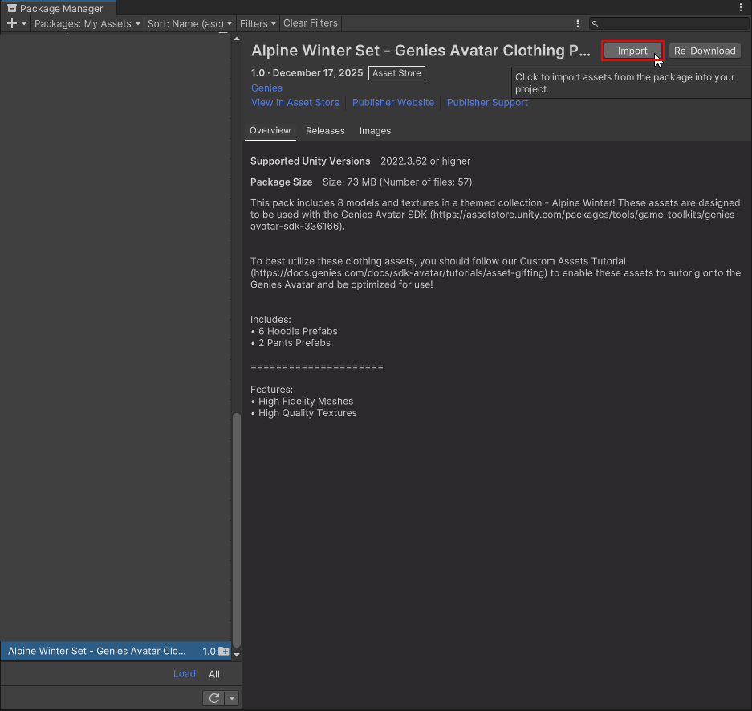Switch to the Images tab
752x711 pixels.
tap(375, 131)
